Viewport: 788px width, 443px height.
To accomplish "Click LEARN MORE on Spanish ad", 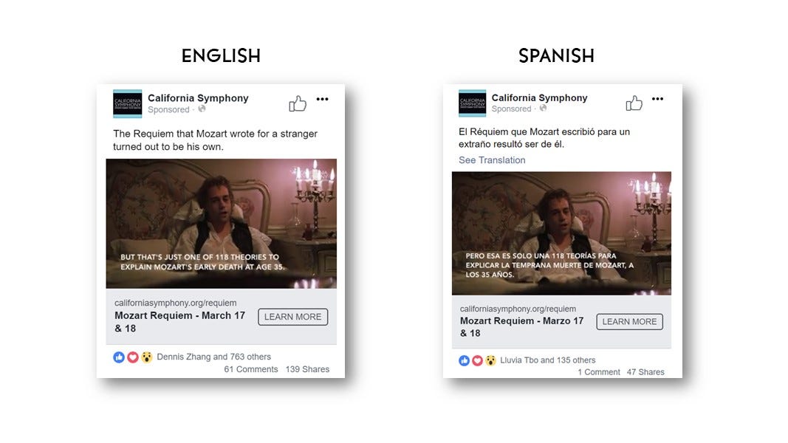I will pos(630,321).
